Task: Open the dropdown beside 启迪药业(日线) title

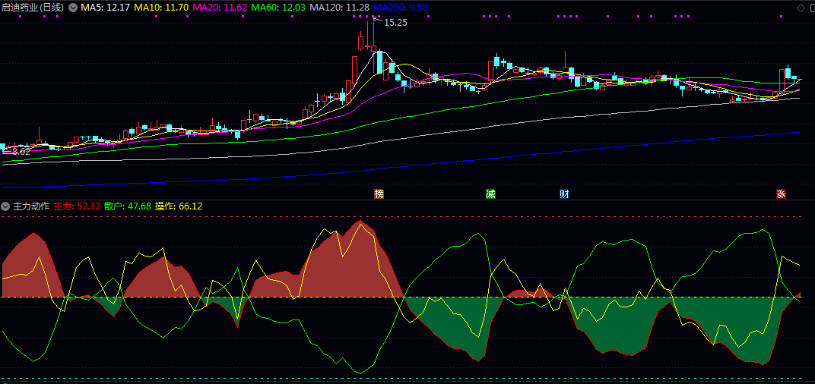Action: pyautogui.click(x=73, y=8)
